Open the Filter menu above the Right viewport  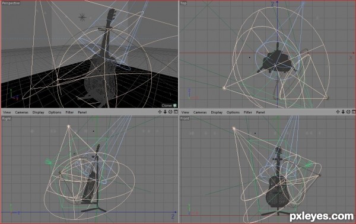[x=69, y=112]
